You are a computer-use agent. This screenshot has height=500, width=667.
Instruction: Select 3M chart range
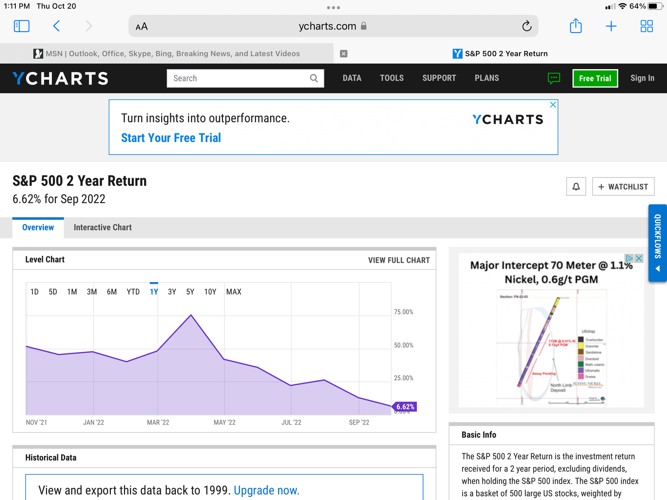(x=92, y=292)
